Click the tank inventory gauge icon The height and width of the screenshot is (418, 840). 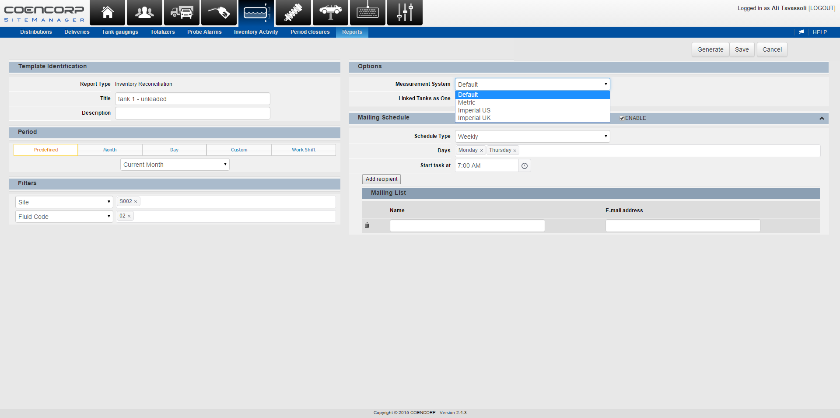256,13
